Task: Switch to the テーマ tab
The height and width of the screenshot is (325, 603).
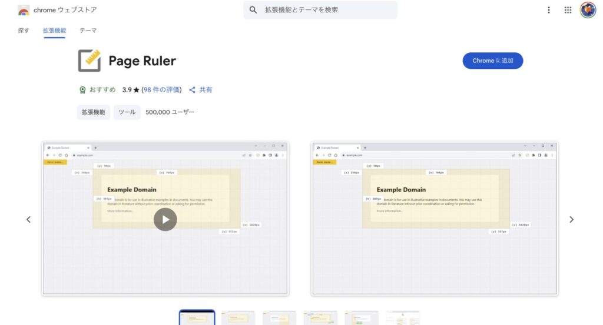Action: click(x=88, y=31)
